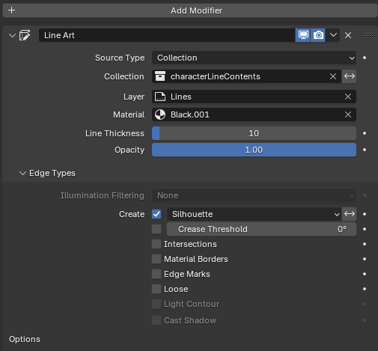
Task: Clear the Black.001 material field
Action: (x=348, y=115)
